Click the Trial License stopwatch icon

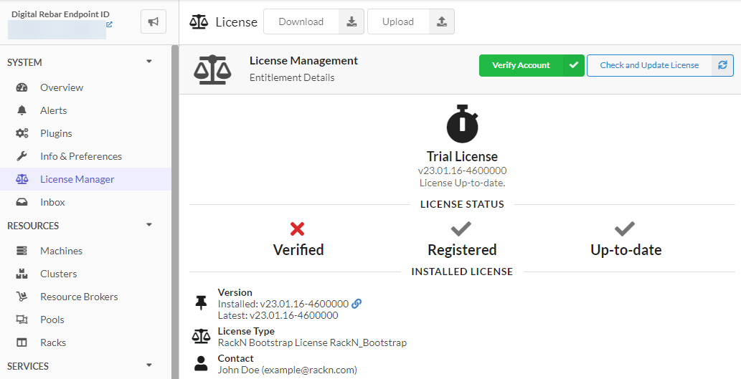coord(462,123)
